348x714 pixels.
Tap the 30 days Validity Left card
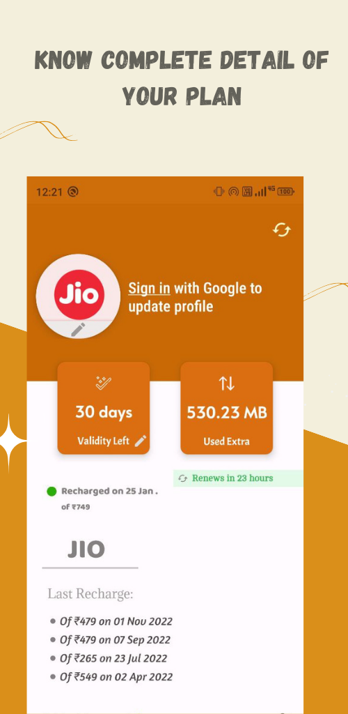[104, 408]
